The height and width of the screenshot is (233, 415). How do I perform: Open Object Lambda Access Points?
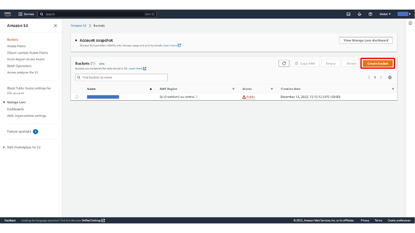click(27, 53)
